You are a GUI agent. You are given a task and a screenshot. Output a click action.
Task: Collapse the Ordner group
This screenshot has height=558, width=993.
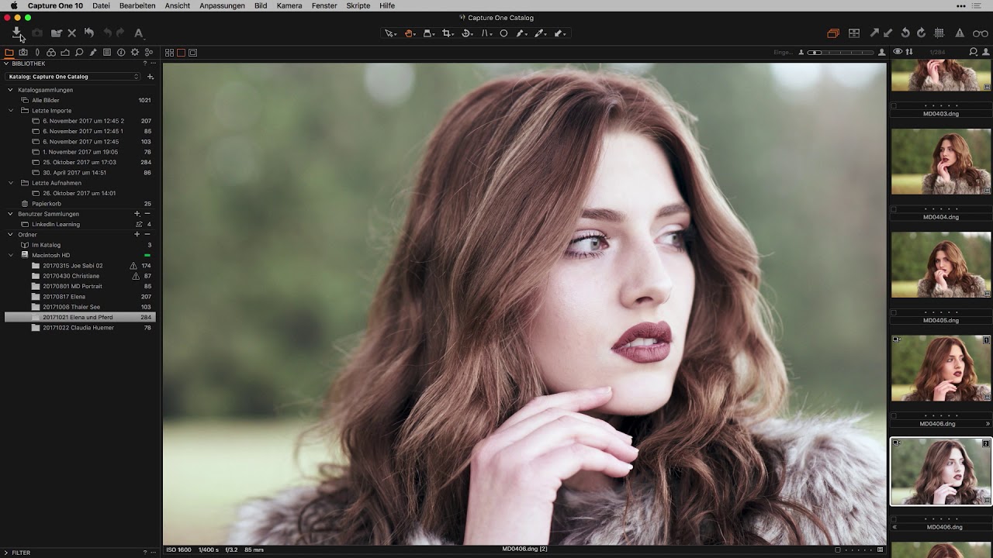coord(11,235)
